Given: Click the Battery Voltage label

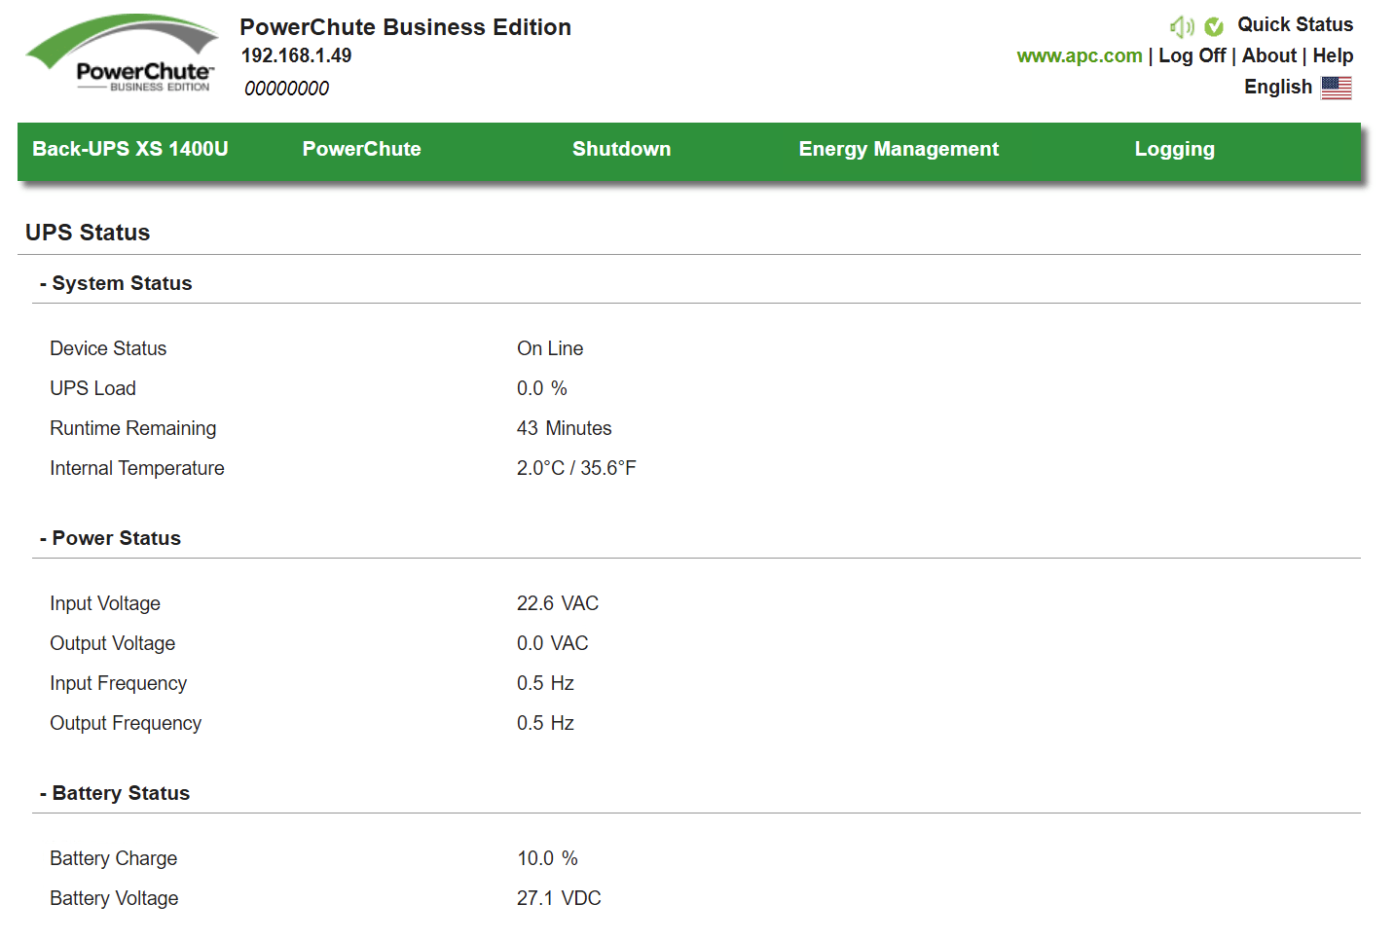Looking at the screenshot, I should click(114, 898).
